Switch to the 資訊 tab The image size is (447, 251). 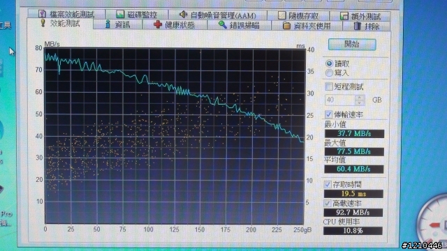tap(117, 24)
